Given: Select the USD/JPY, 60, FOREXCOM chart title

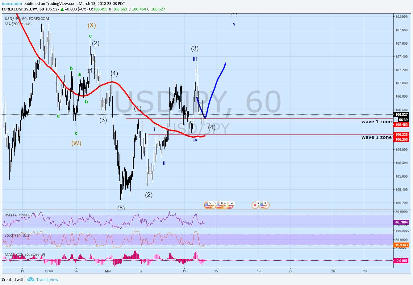Looking at the screenshot, I should 27,18.
